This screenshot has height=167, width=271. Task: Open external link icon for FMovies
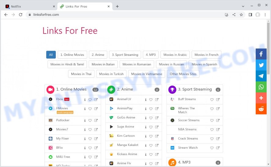click(x=96, y=109)
